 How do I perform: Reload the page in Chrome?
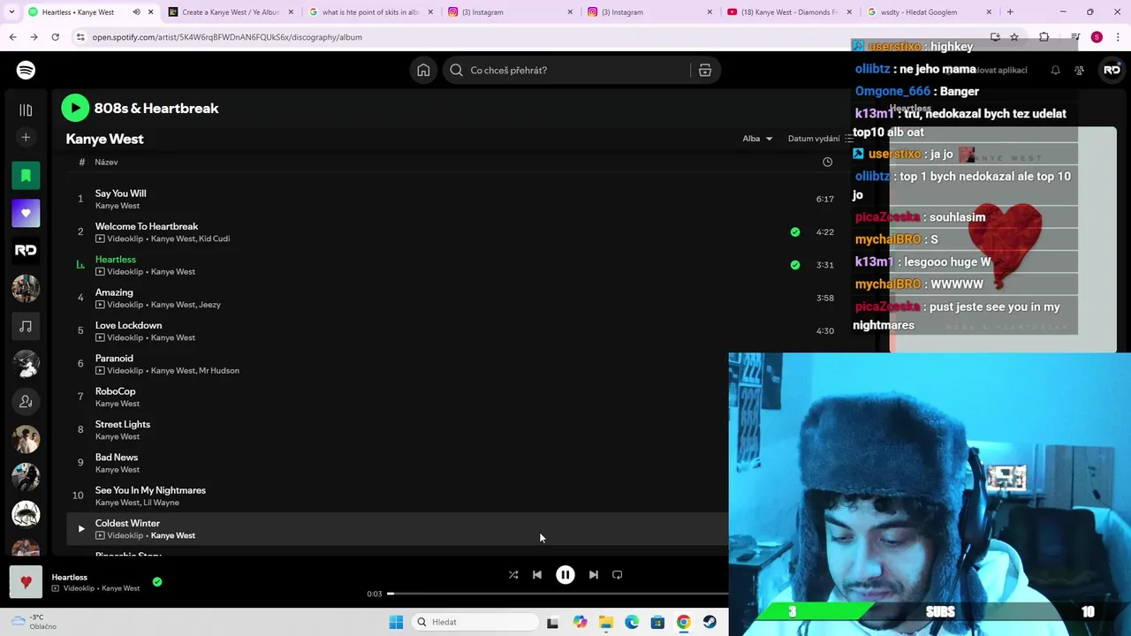point(55,37)
